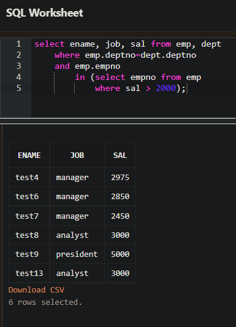Viewport: 236px width, 327px height.
Task: Select the SAL column header
Action: tap(120, 155)
